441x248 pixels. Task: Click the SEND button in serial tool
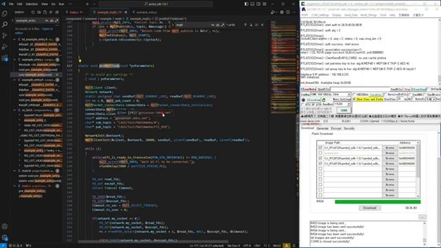pos(344,110)
